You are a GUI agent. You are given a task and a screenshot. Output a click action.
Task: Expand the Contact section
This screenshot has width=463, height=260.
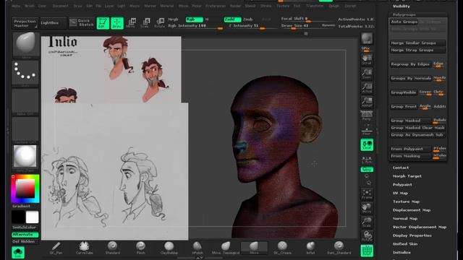[401, 168]
